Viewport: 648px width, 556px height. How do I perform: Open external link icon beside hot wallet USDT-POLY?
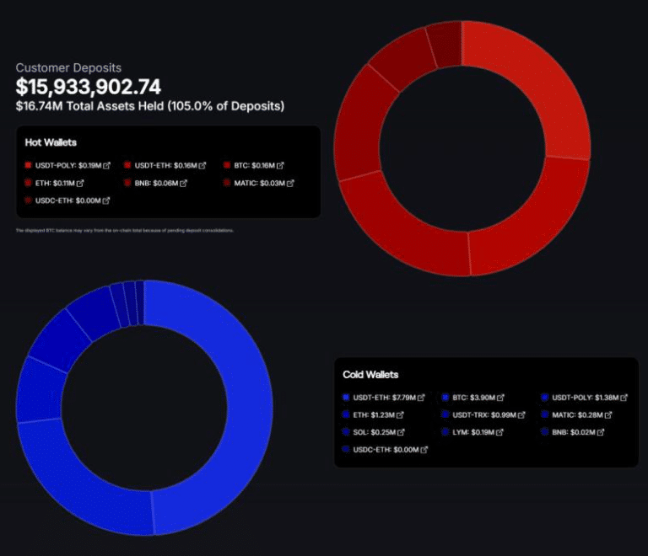click(x=106, y=165)
